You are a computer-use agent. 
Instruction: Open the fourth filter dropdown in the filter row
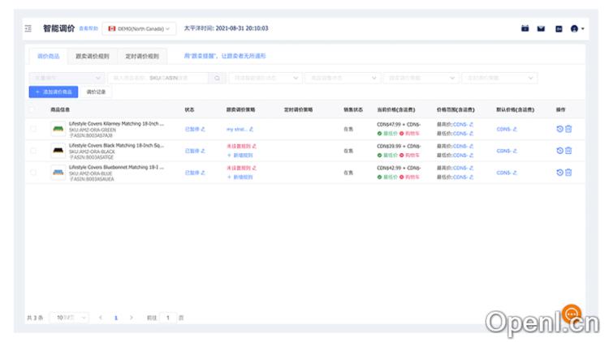click(x=421, y=78)
